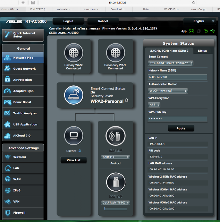Switch to the Status tab
The height and width of the screenshot is (222, 220).
[x=202, y=51]
